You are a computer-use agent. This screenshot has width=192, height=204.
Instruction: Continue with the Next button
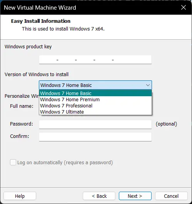(x=135, y=196)
